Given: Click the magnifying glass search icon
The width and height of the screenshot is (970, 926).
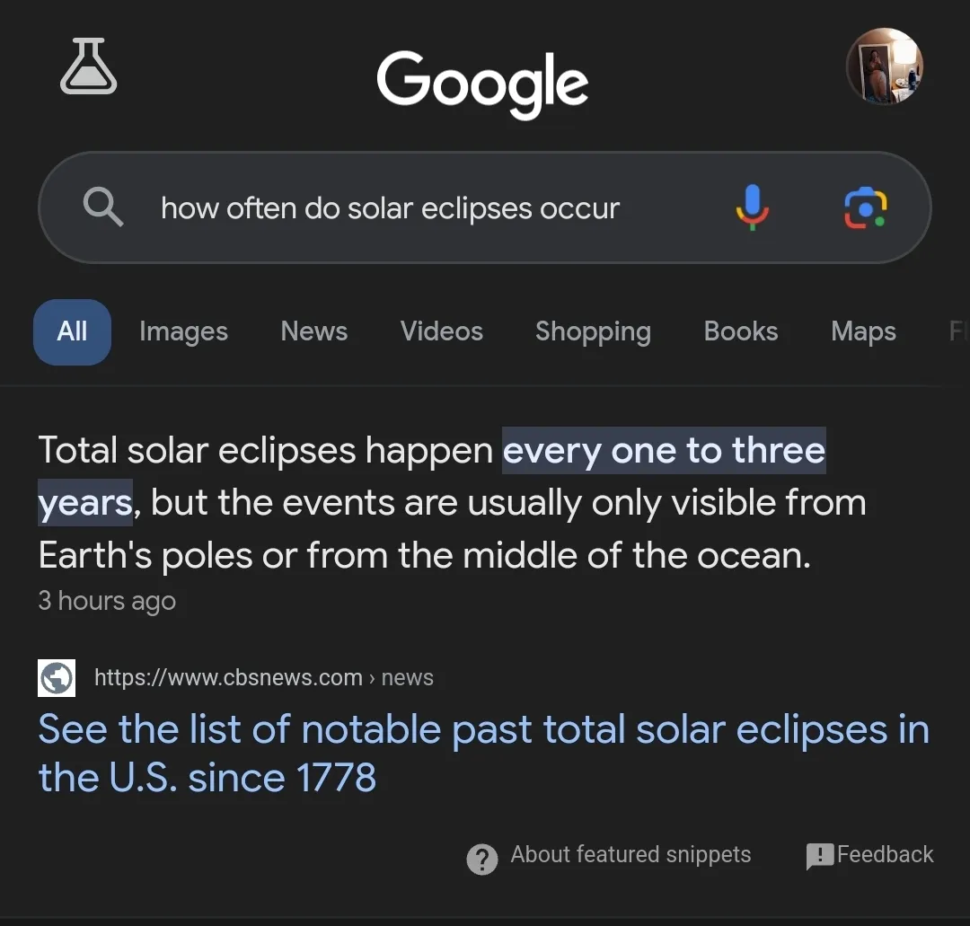Looking at the screenshot, I should [102, 207].
